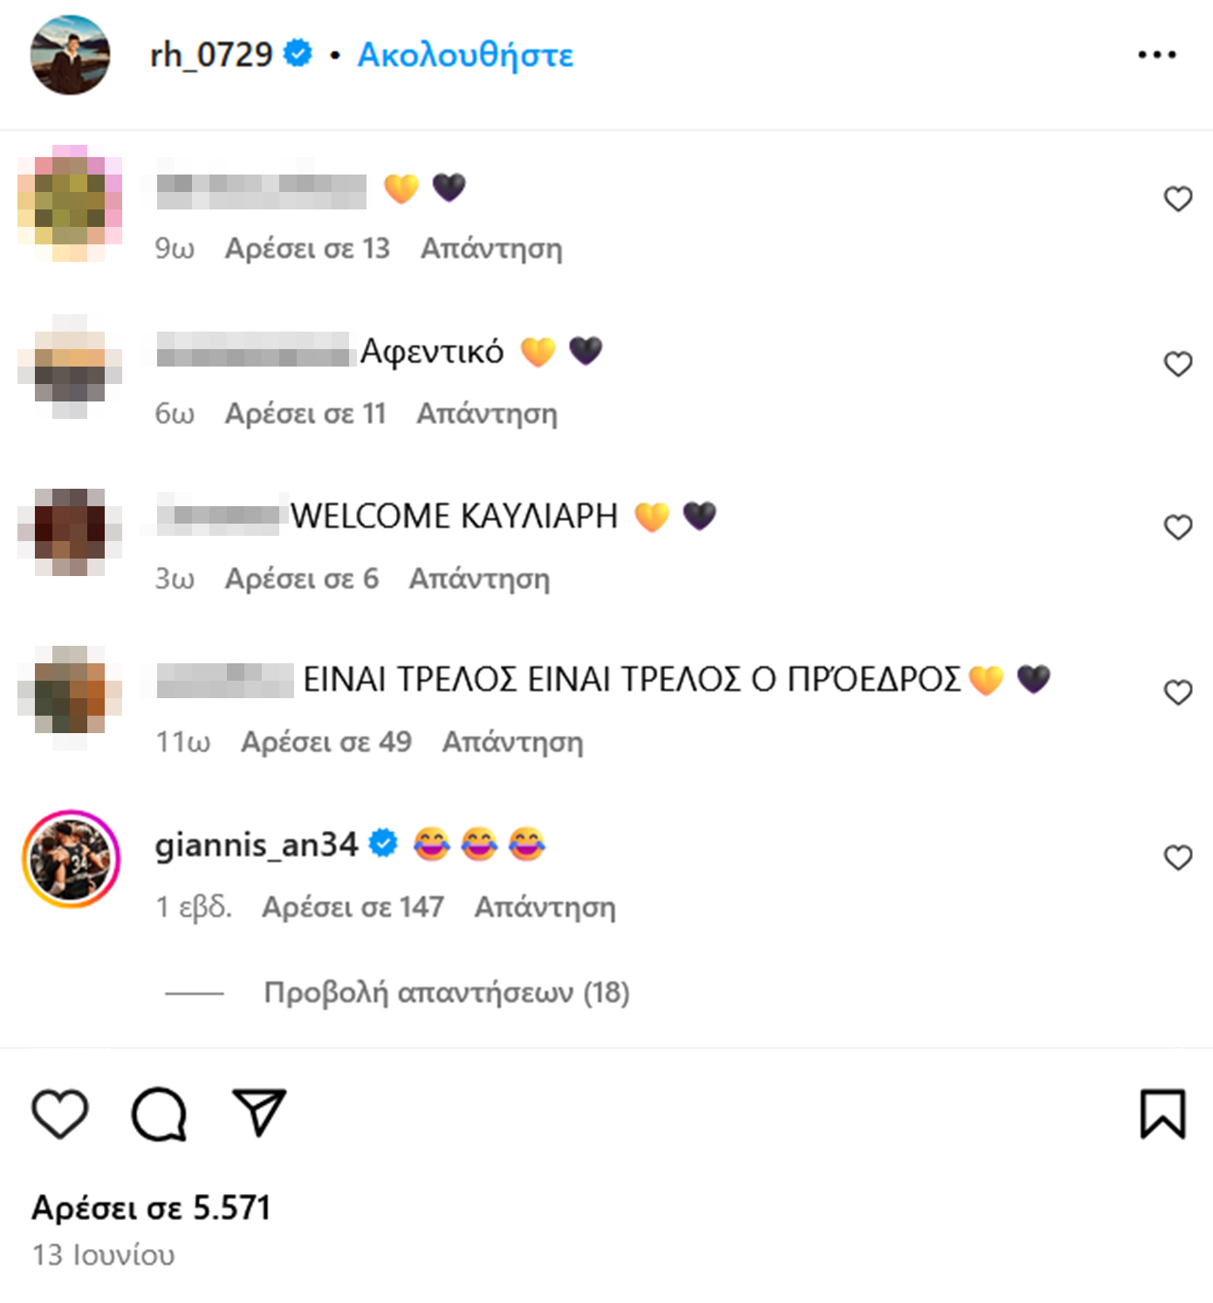This screenshot has width=1213, height=1303.
Task: Open the comment bubble icon
Action: point(159,1114)
